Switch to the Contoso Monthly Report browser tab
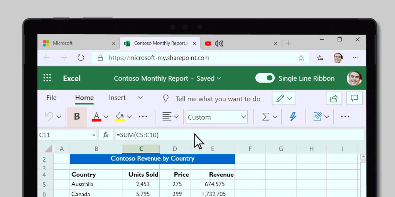Viewport: 395px width, 197px height. tap(160, 43)
